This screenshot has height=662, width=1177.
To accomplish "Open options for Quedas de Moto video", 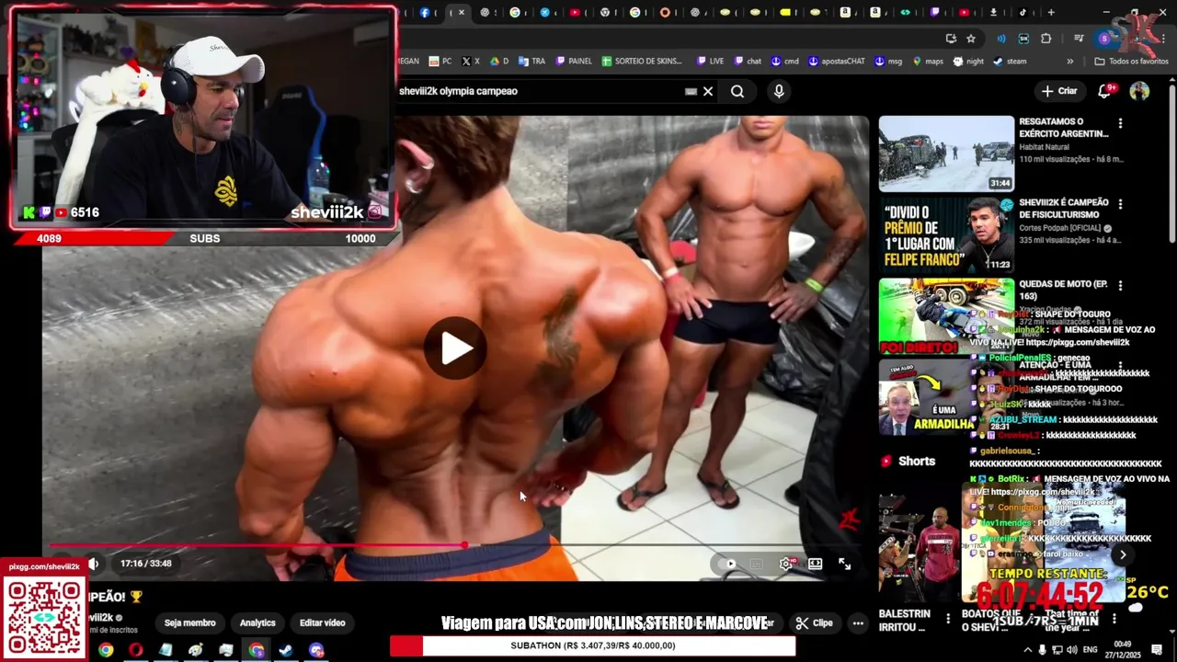I will click(x=1120, y=285).
